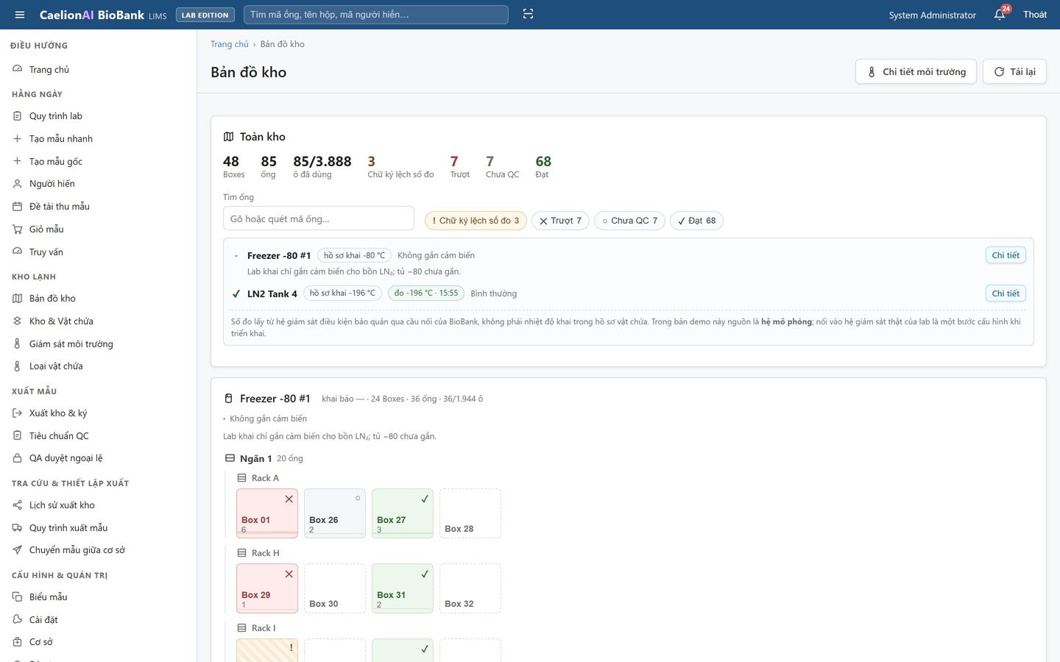
Task: Click the Xuất kho & ký export icon
Action: 18,413
